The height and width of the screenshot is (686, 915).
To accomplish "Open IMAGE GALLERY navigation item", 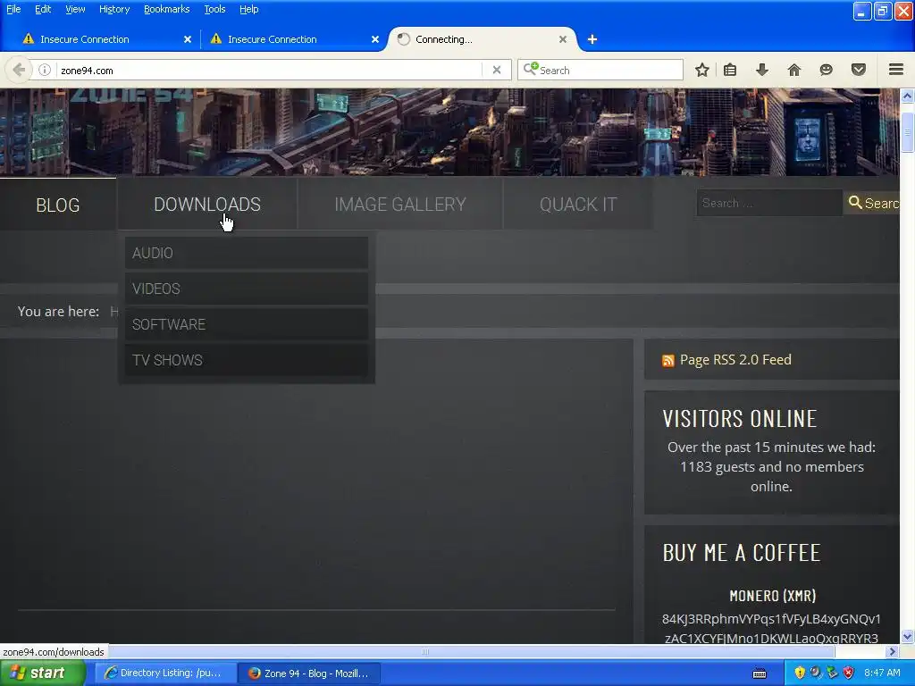I will pyautogui.click(x=400, y=205).
